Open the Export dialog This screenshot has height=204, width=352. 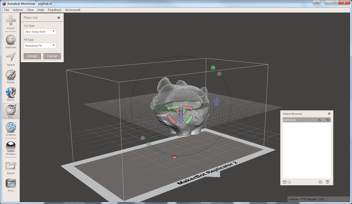(11, 168)
